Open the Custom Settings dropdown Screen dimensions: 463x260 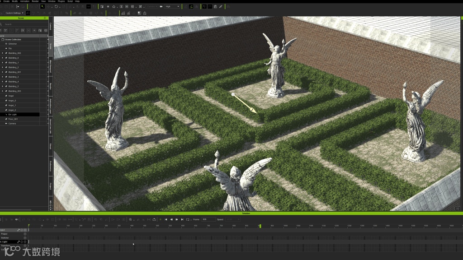[14, 13]
